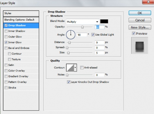Enable the Anti-aliased checkbox
The height and width of the screenshot is (114, 154).
(82, 67)
